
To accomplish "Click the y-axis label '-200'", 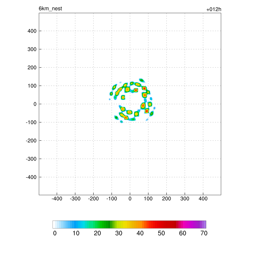I will [31, 141].
